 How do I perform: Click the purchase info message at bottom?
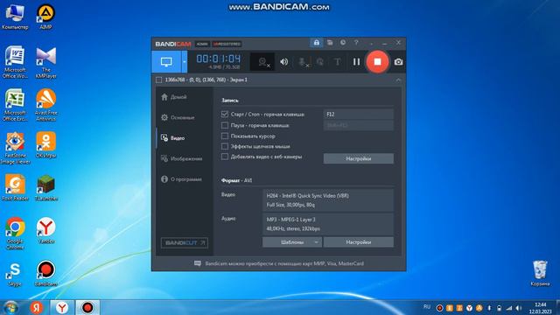(x=278, y=263)
